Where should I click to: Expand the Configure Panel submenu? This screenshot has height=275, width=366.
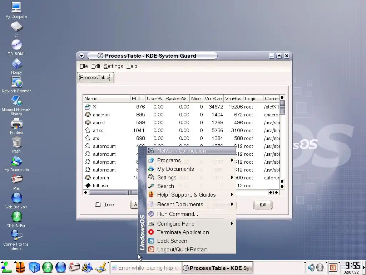[x=191, y=224]
